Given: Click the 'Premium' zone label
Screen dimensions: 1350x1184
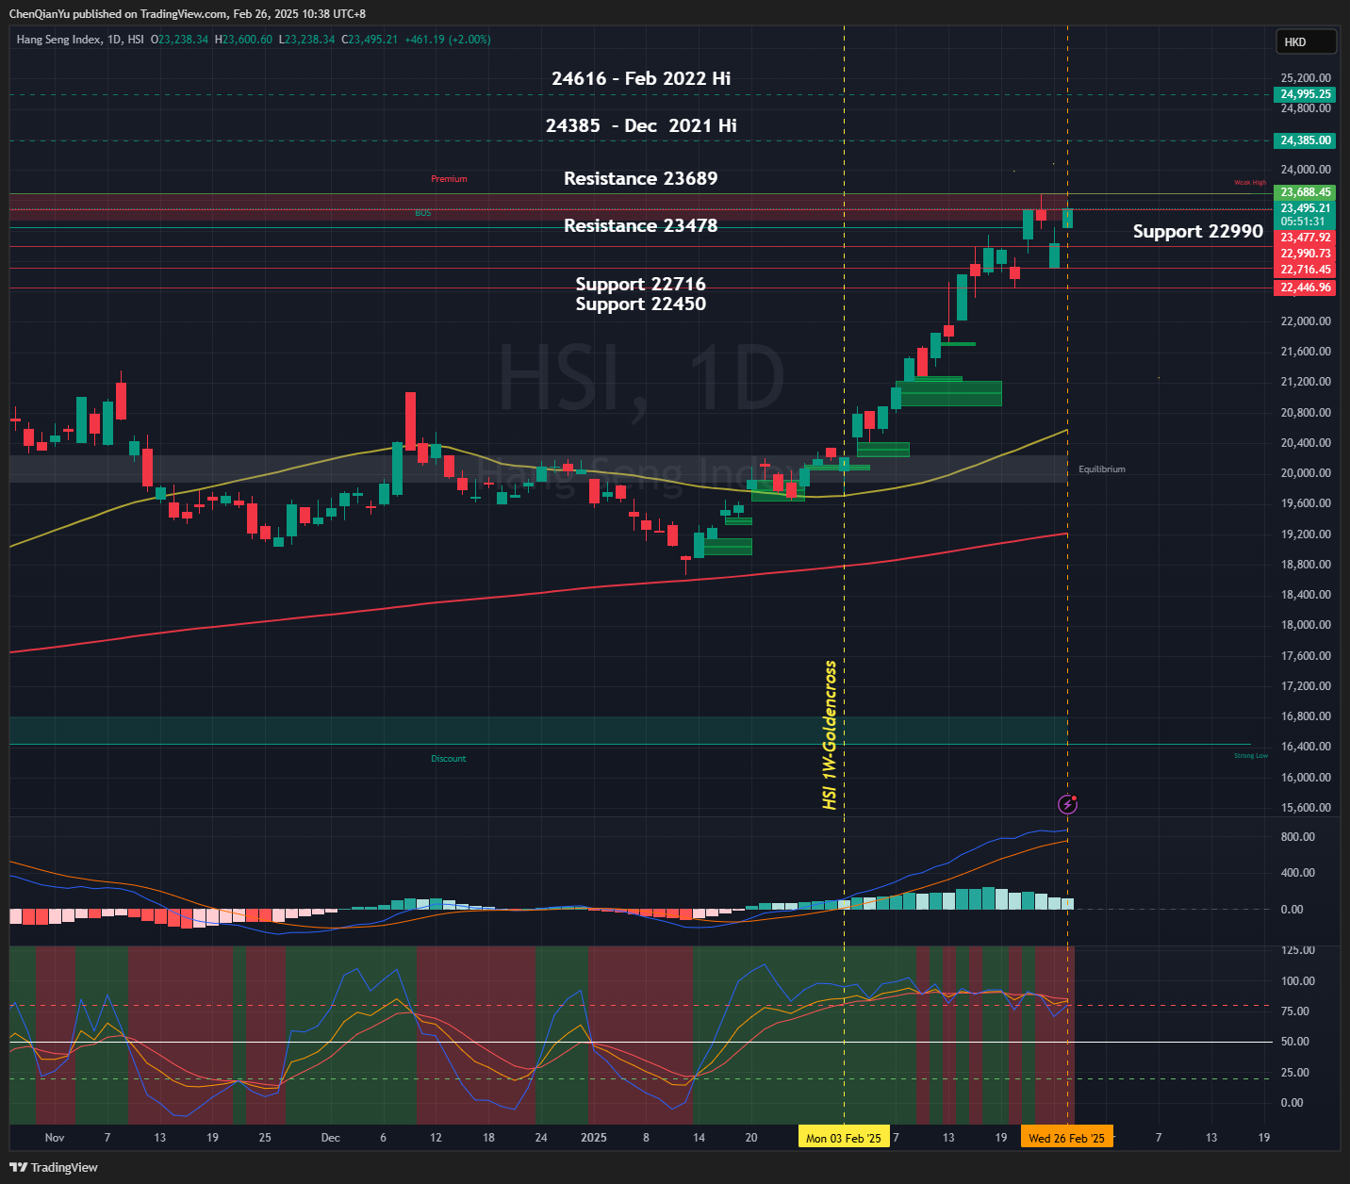Looking at the screenshot, I should (x=449, y=178).
